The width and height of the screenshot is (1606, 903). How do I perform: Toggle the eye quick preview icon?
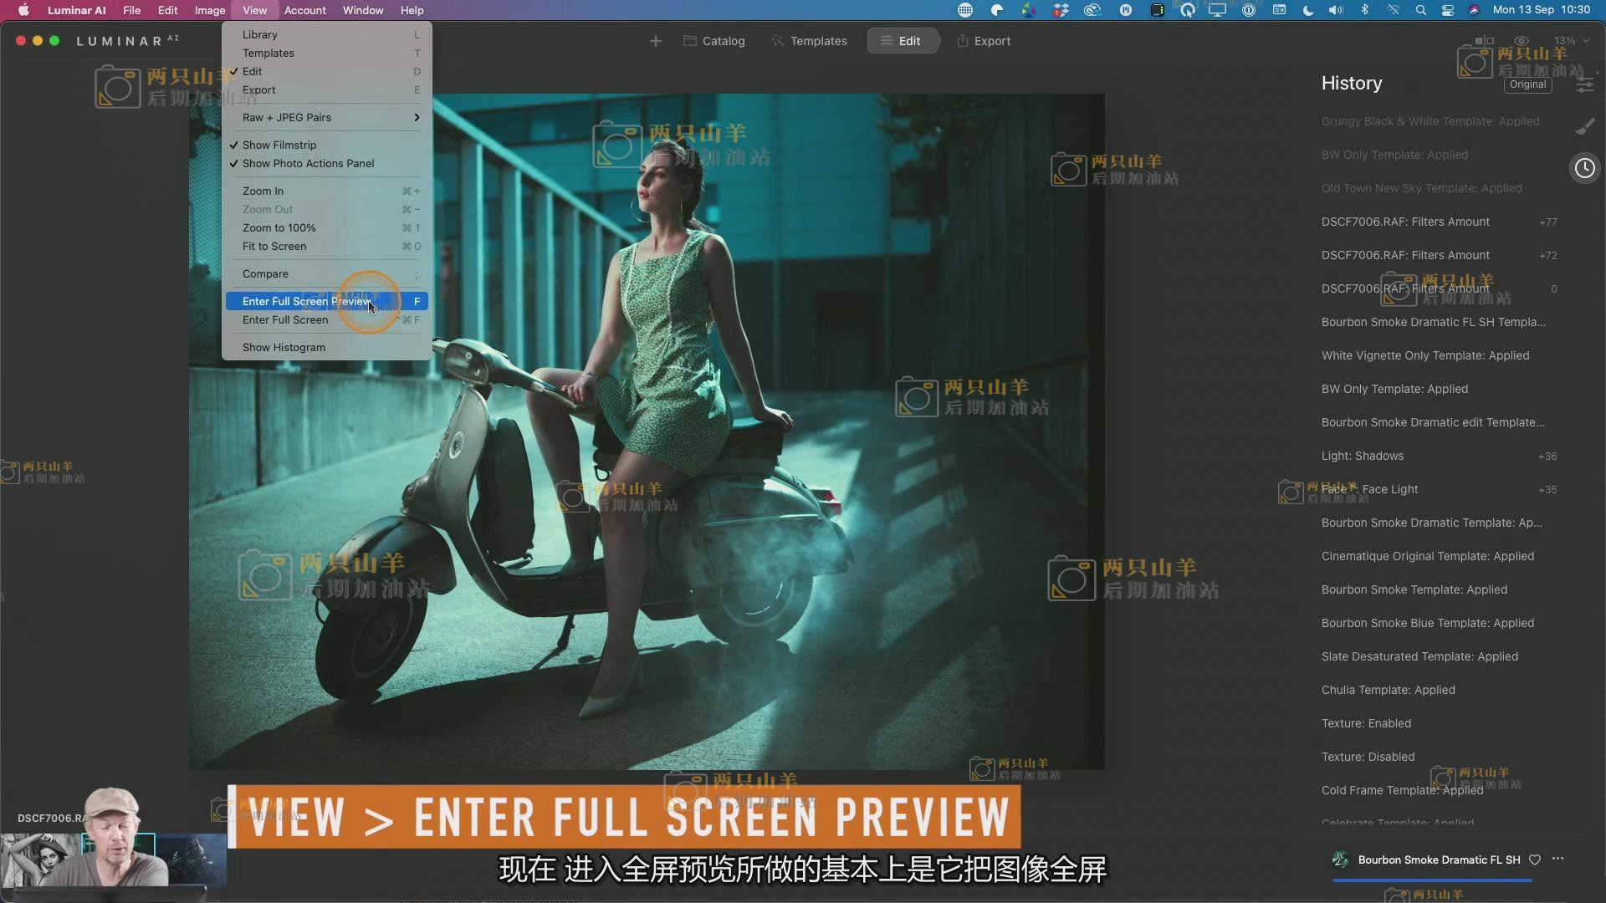[x=1522, y=40]
